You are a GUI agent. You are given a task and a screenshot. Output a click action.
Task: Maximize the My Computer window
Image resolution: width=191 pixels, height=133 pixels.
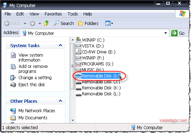[168, 4]
